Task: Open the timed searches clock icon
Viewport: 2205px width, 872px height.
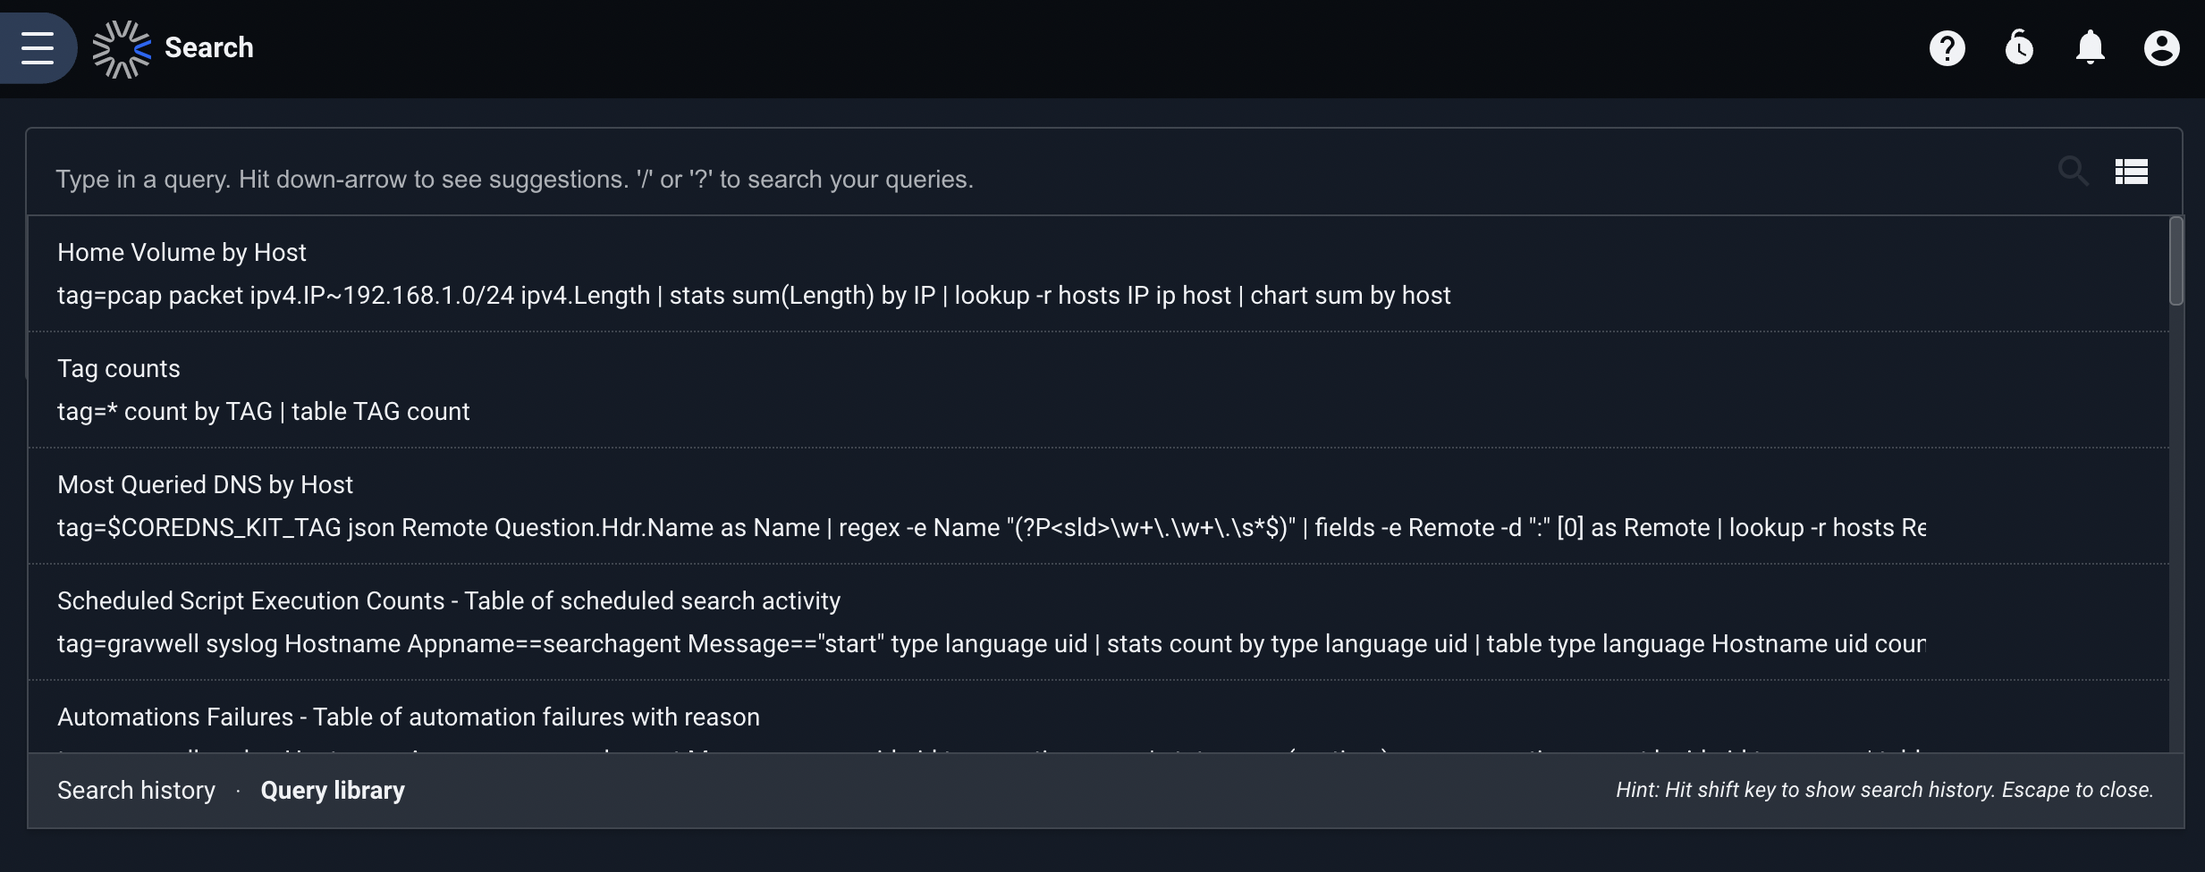Action: (2019, 47)
